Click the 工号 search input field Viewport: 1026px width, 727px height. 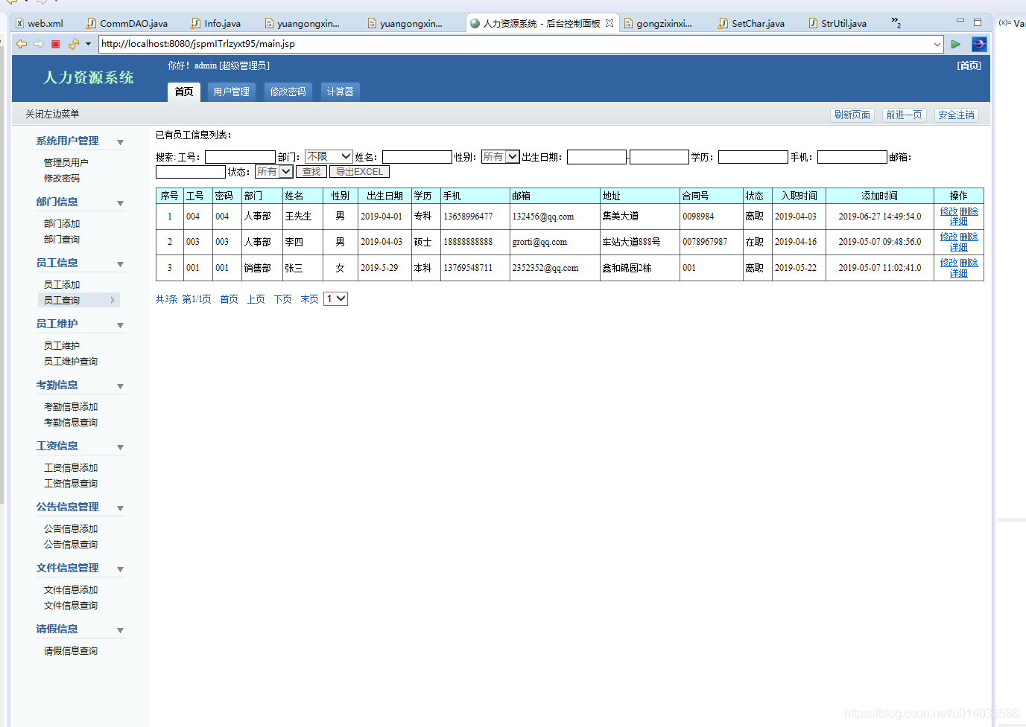point(240,157)
